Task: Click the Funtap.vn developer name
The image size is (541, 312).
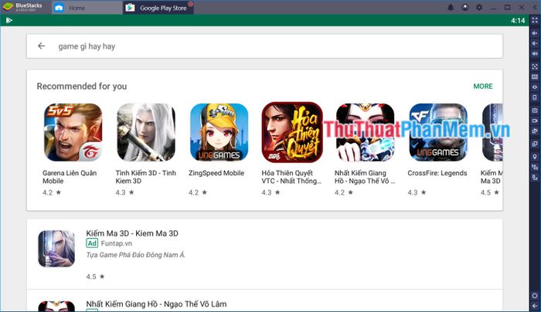Action: tap(117, 243)
